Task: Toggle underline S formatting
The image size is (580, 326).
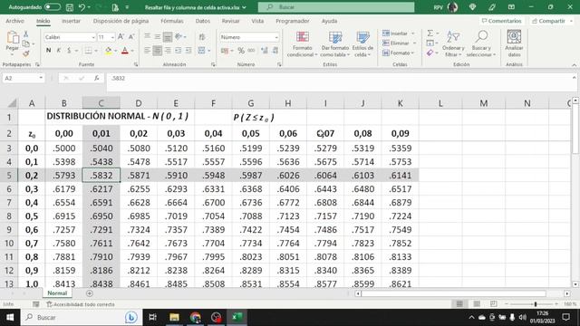Action: point(69,51)
